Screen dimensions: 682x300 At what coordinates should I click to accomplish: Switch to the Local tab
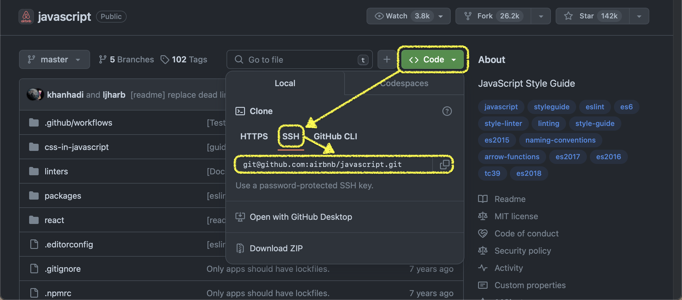[285, 83]
